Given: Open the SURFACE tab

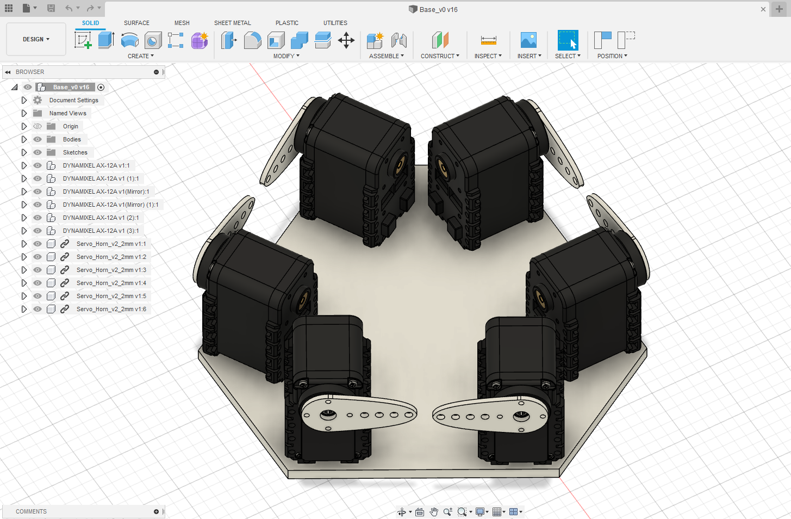Looking at the screenshot, I should pos(136,23).
